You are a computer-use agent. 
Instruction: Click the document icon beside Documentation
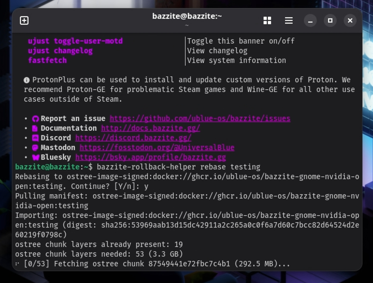click(x=35, y=129)
